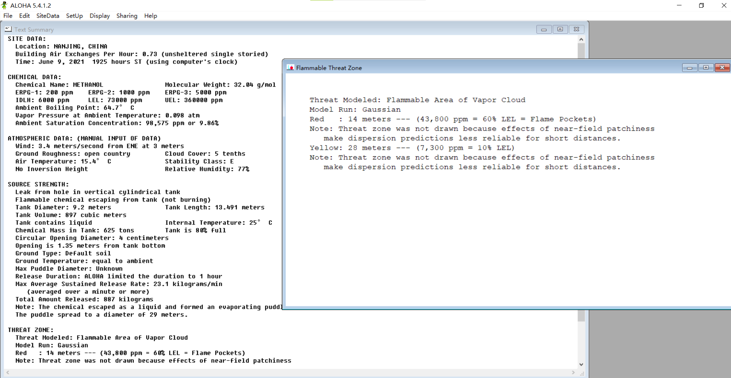This screenshot has width=731, height=378.
Task: Close the ALOHA application
Action: coord(724,5)
